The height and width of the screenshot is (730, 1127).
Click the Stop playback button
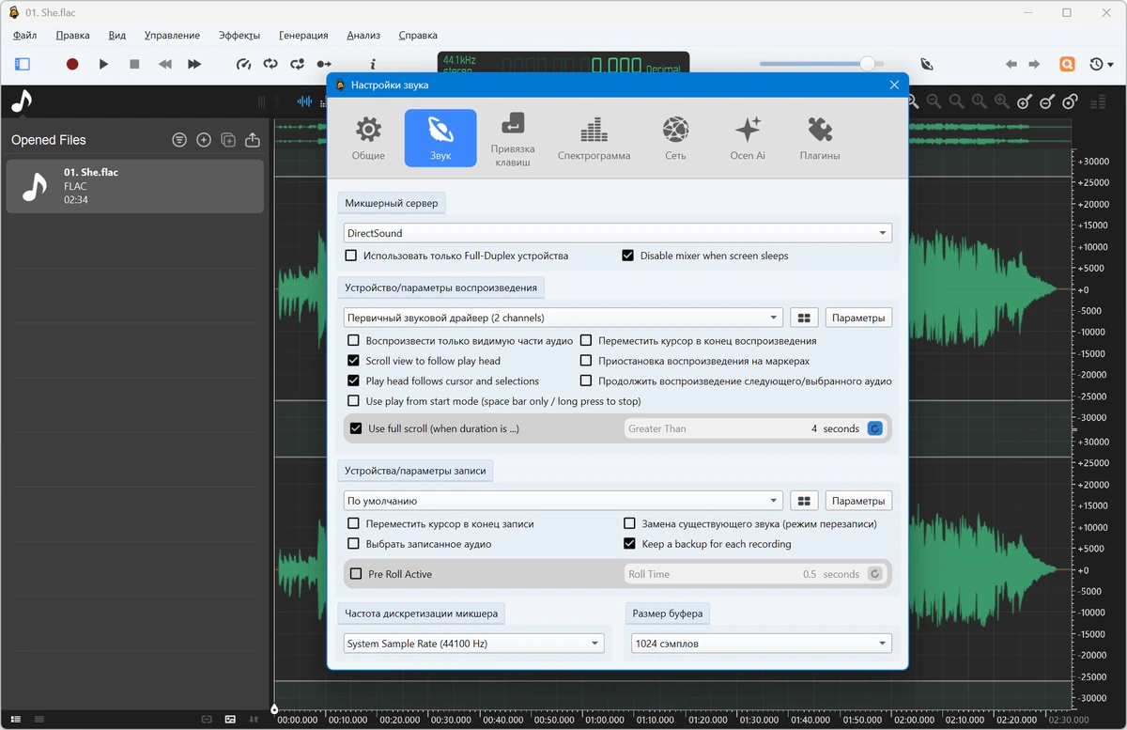[134, 64]
